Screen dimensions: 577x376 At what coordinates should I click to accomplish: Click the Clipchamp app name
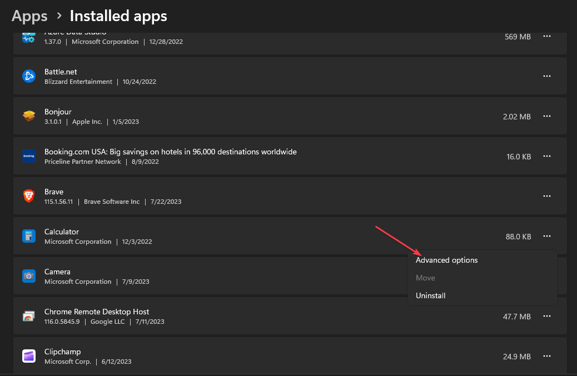pyautogui.click(x=62, y=352)
